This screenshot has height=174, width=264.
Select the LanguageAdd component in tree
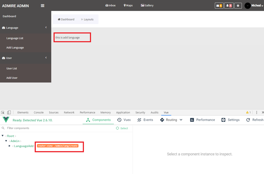pyautogui.click(x=24, y=146)
